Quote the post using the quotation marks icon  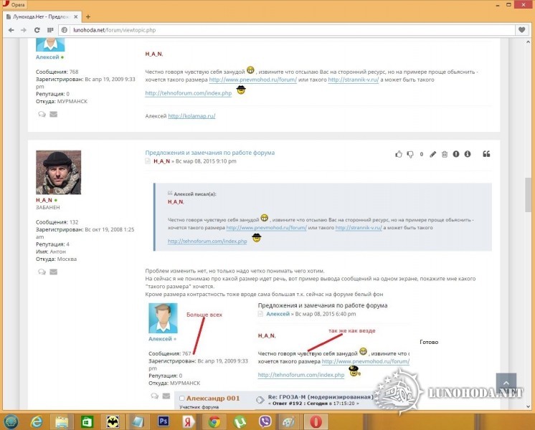coord(486,154)
